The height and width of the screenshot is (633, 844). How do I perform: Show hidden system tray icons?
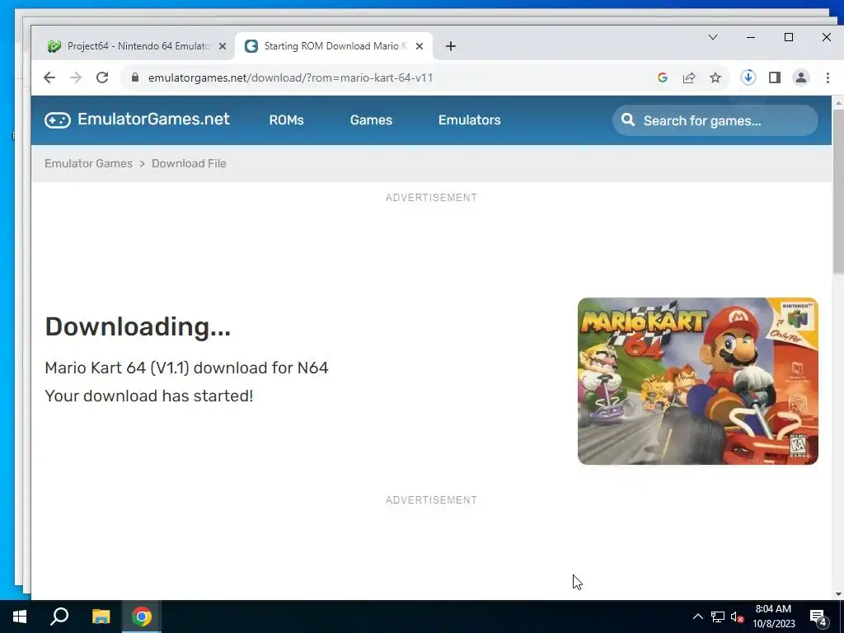[x=697, y=617]
